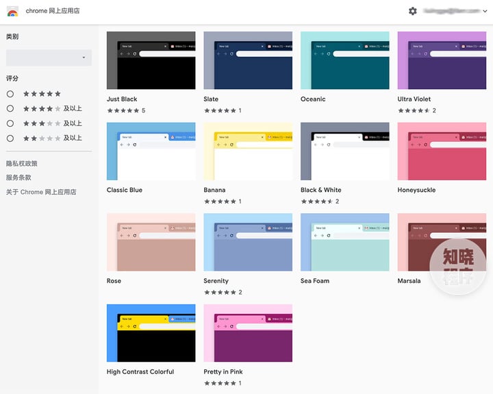Click the Rose title text
493x394 pixels.
[x=114, y=281]
